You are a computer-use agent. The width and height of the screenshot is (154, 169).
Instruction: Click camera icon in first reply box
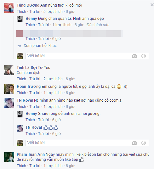tap(134, 56)
